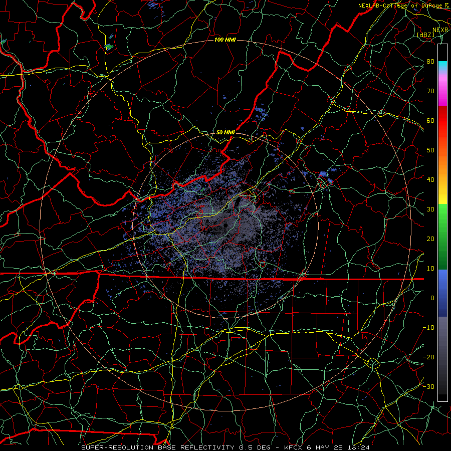The image size is (451, 451).
Task: Click the 30 value on the dBZ scale
Action: coord(430,209)
